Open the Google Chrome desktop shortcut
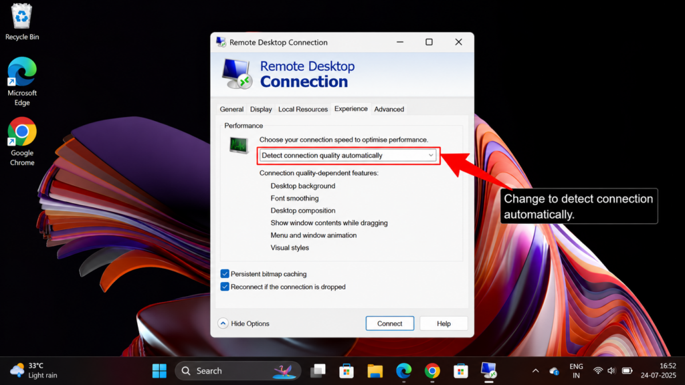 [x=22, y=142]
